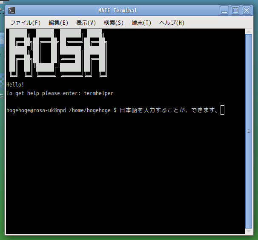
Task: Click the 'Hello!' line in terminal
Action: (15, 85)
